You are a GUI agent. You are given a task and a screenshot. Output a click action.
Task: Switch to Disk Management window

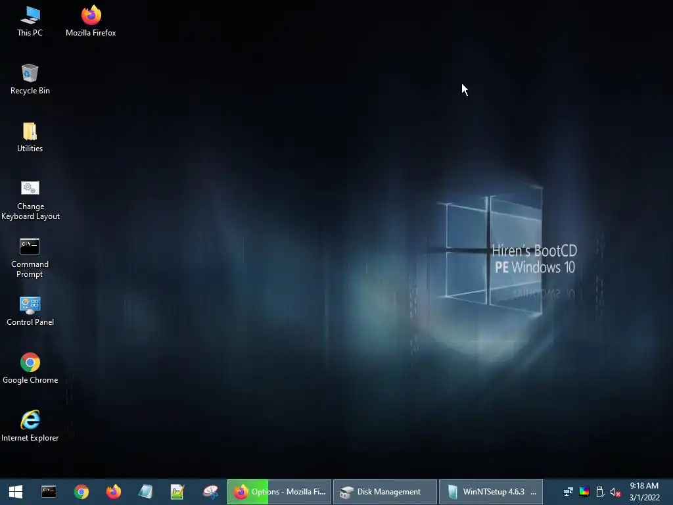pyautogui.click(x=384, y=492)
